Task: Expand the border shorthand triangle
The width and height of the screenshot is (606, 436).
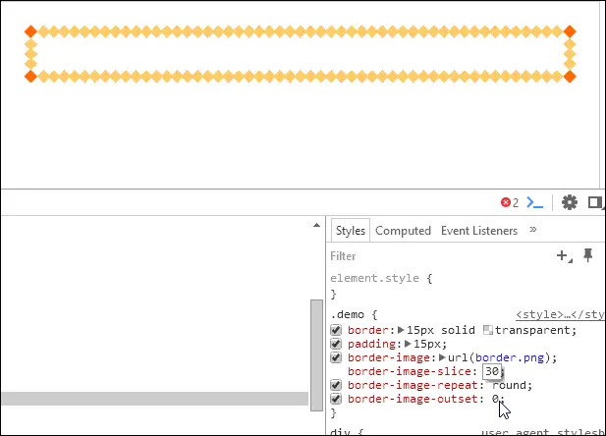Action: (401, 330)
